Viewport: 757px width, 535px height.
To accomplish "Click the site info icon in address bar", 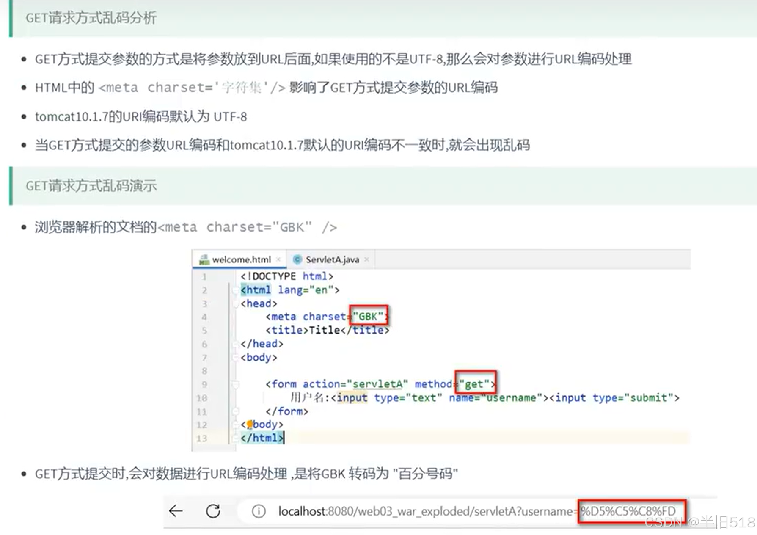I will point(259,511).
